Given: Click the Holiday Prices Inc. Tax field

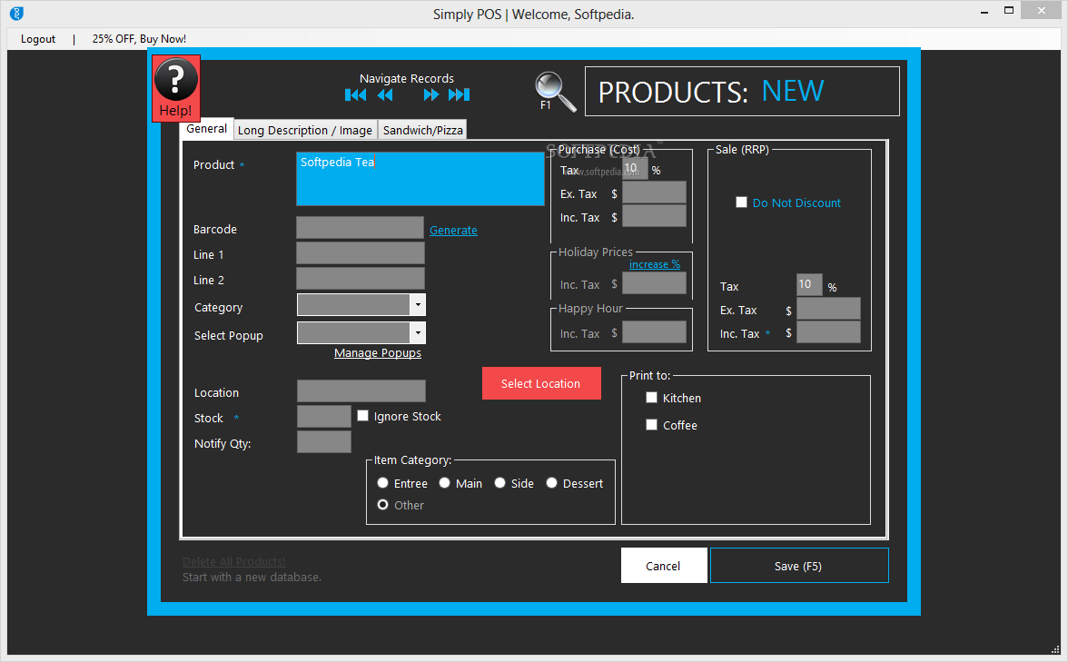Looking at the screenshot, I should (x=654, y=283).
